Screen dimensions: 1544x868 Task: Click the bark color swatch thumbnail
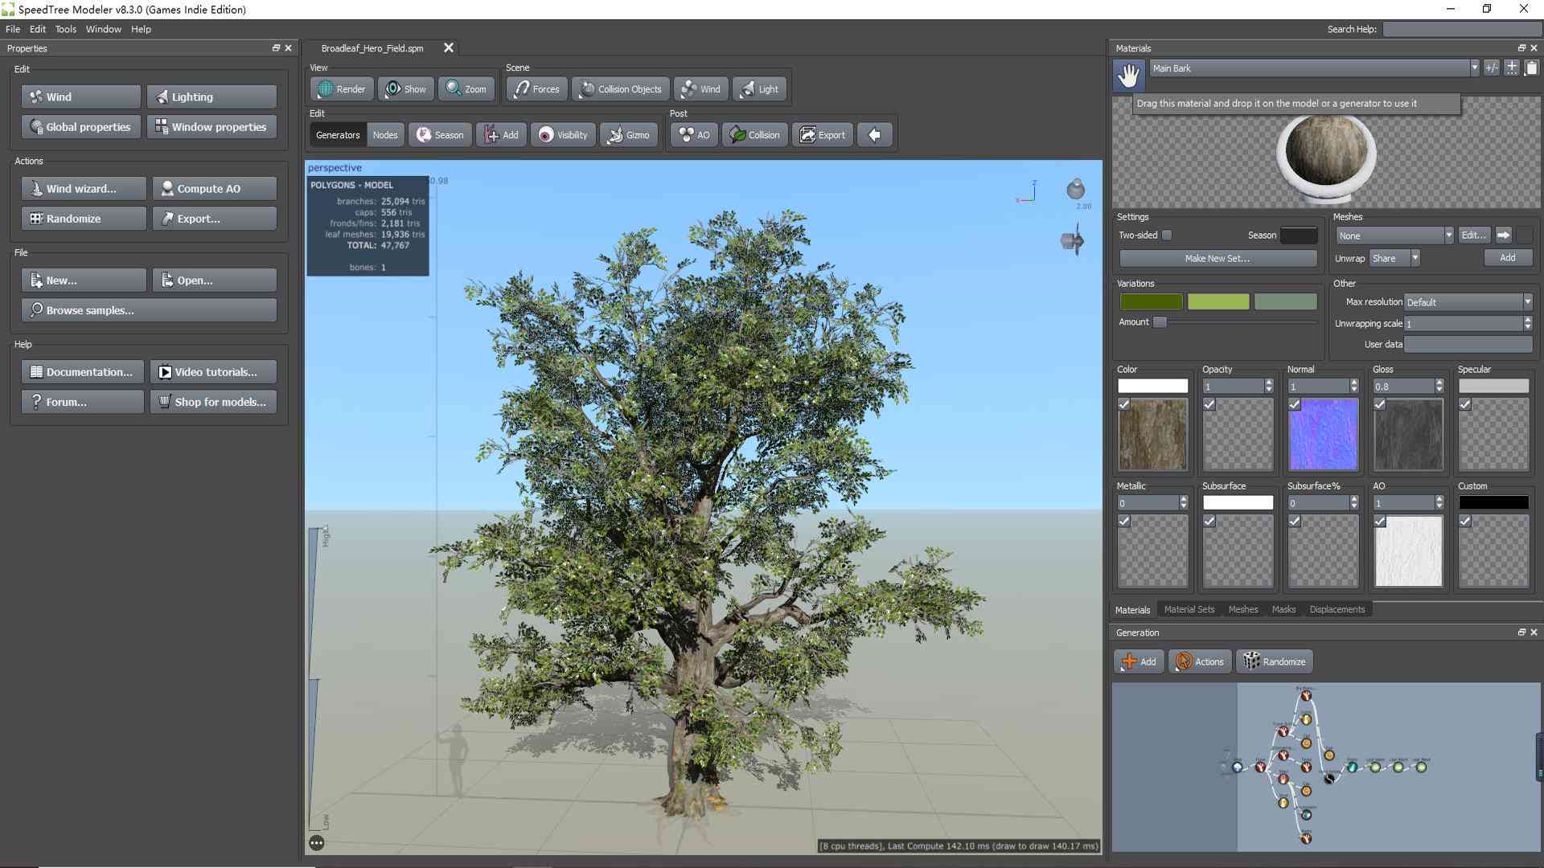(x=1154, y=435)
